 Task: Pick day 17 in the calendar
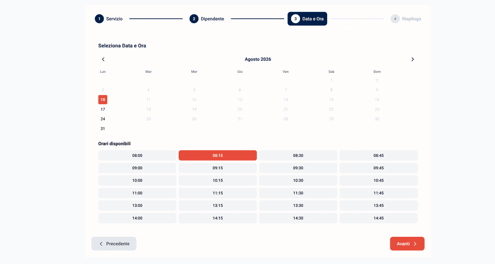[x=103, y=110]
